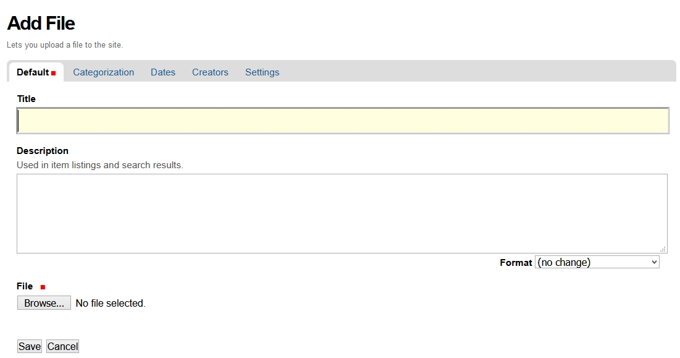This screenshot has height=358, width=680.
Task: Select the Settings tab
Action: (x=262, y=72)
